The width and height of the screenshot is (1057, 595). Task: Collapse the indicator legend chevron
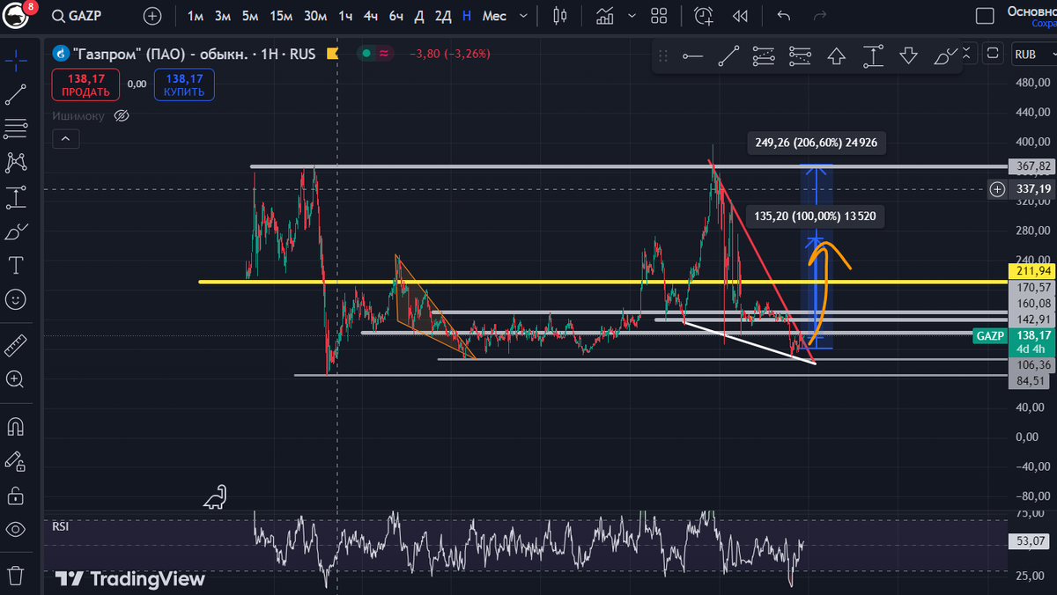66,139
